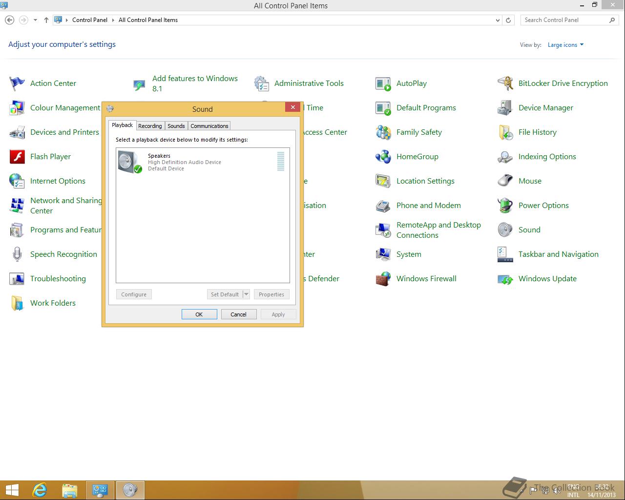
Task: Expand the breadcrumb arrow after Control Panel
Action: pyautogui.click(x=113, y=20)
